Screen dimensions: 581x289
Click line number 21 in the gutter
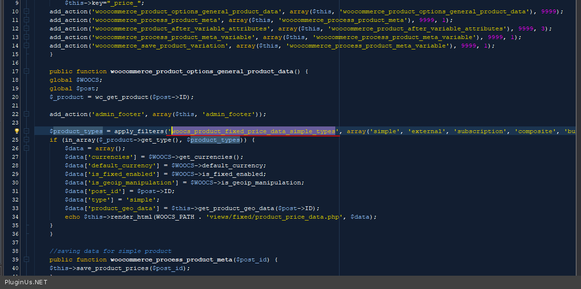[x=15, y=106]
